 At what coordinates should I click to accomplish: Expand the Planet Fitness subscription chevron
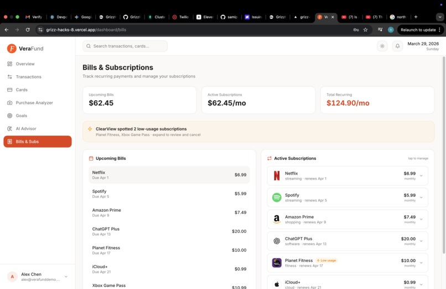[421, 263]
